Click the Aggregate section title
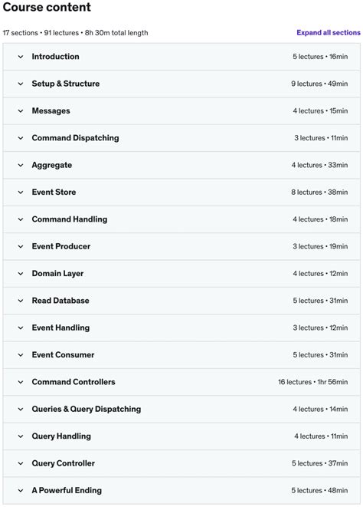363x507 pixels. point(51,165)
